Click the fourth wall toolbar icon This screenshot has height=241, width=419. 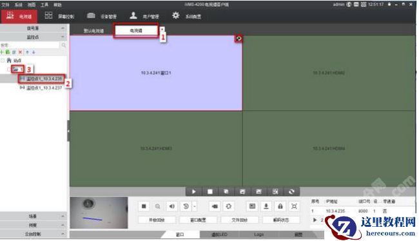(242, 191)
